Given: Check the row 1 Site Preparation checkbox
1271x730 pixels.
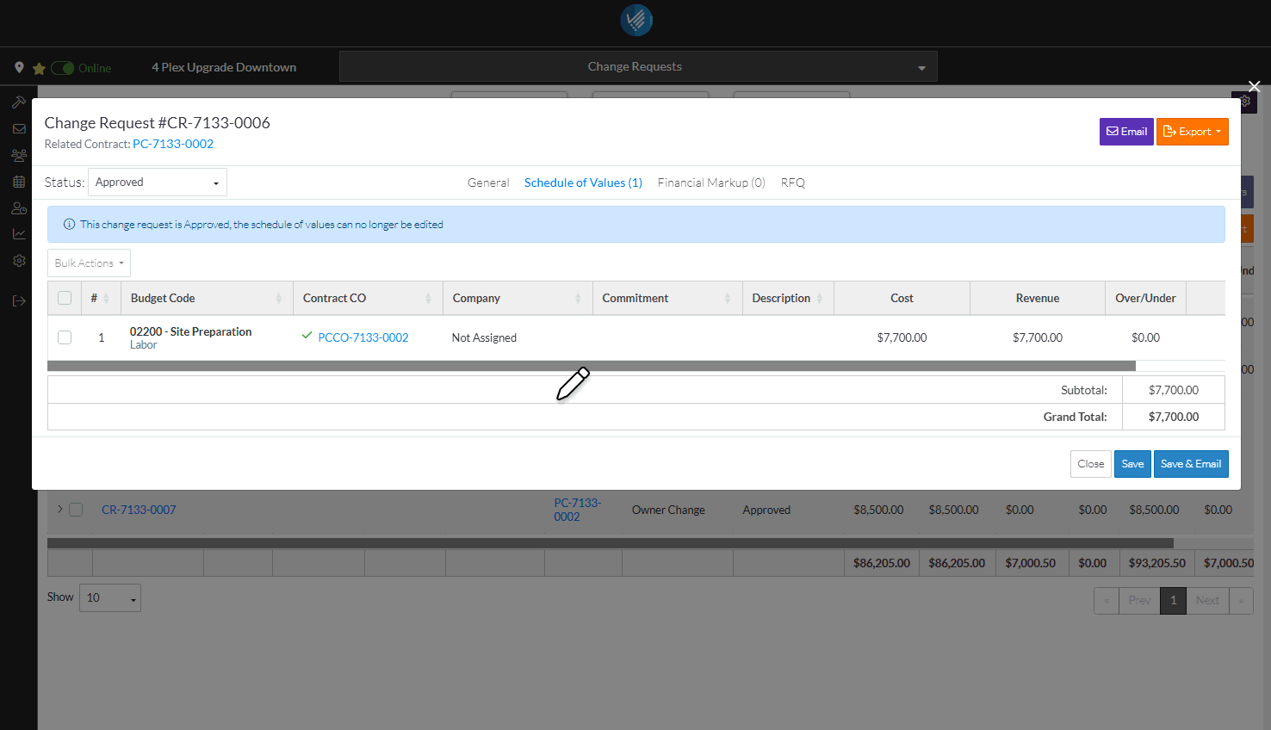Looking at the screenshot, I should click(x=65, y=337).
